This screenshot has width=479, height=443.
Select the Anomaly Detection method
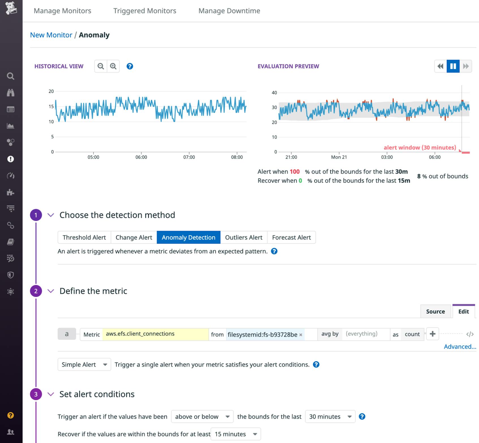tap(188, 237)
